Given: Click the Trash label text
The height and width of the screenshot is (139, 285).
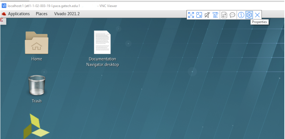Looking at the screenshot, I should coord(37,101).
